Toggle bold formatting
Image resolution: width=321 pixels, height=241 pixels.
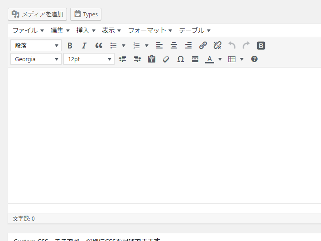pos(70,45)
